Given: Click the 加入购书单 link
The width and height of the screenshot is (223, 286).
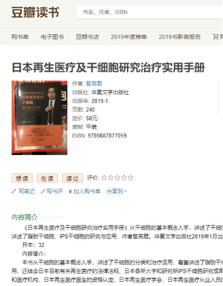Looking at the screenshot, I should (x=87, y=191).
